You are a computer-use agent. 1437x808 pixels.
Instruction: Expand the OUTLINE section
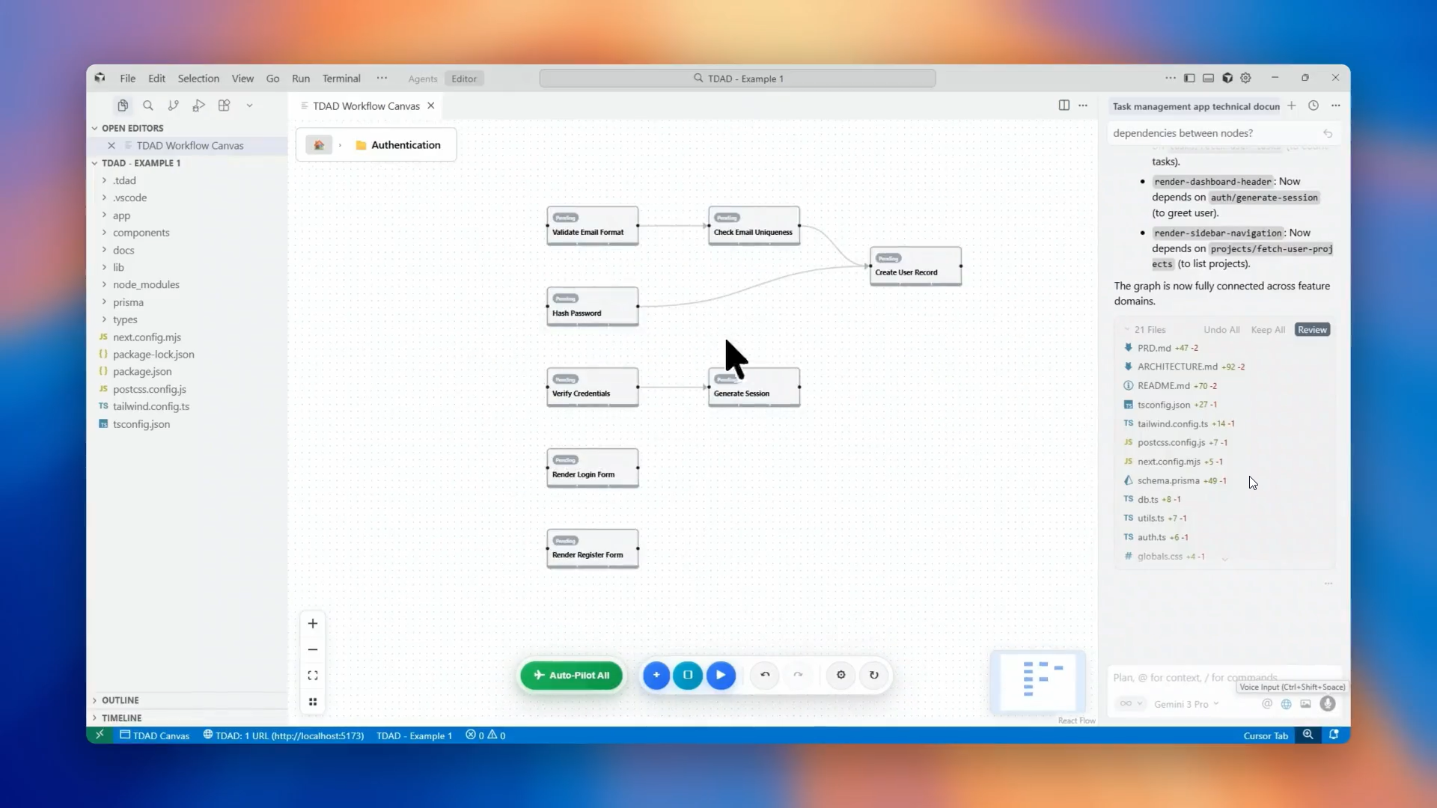click(120, 700)
